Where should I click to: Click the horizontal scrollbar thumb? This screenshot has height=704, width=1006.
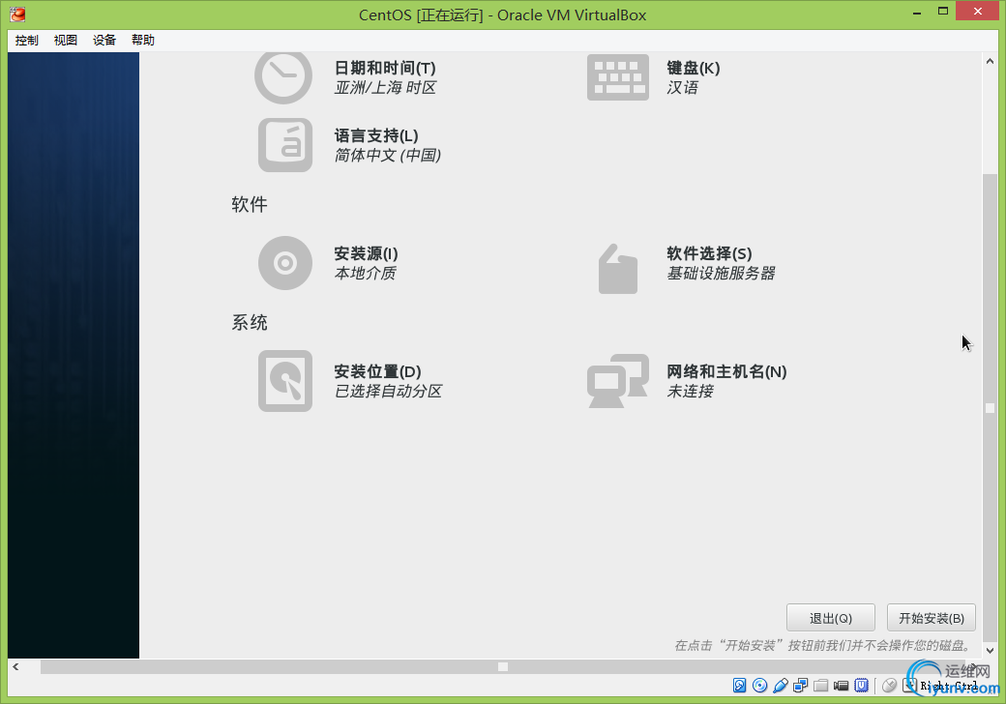click(503, 667)
